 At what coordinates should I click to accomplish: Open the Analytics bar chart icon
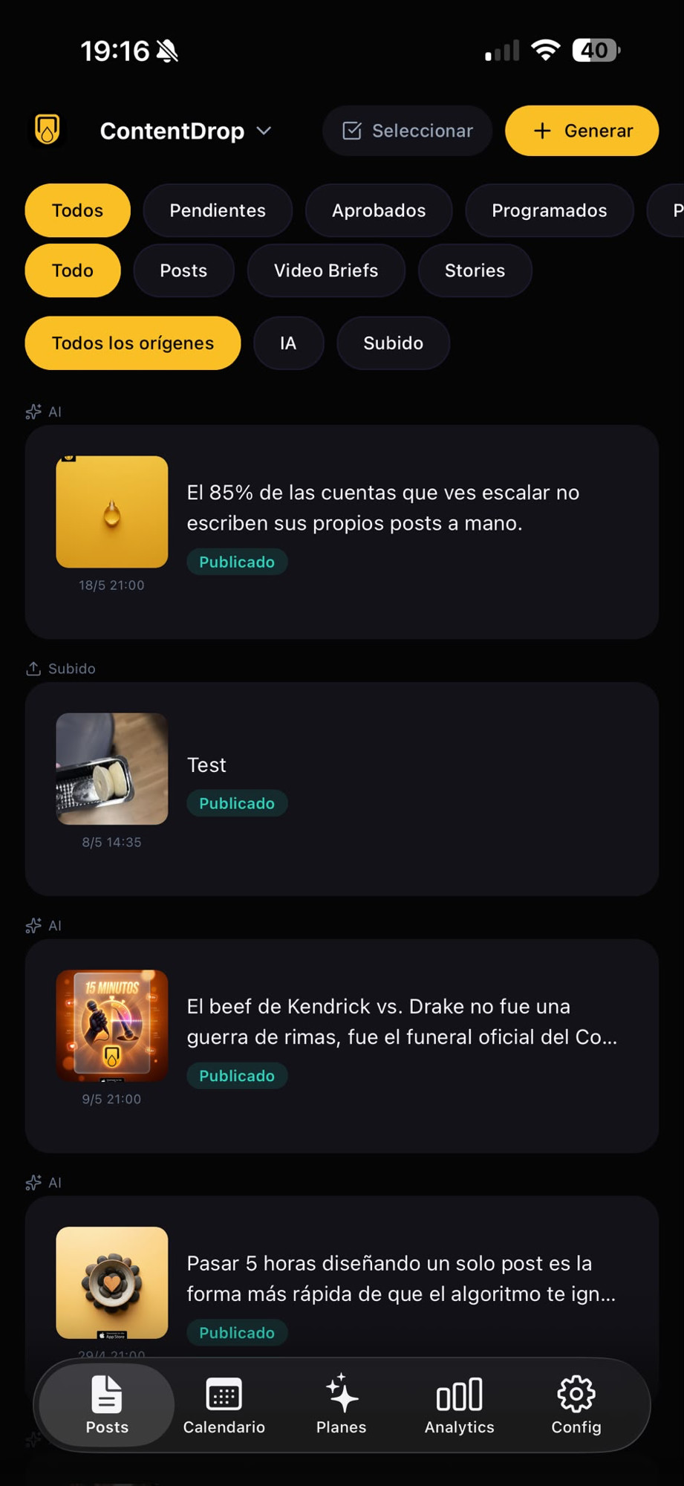[x=460, y=1395]
